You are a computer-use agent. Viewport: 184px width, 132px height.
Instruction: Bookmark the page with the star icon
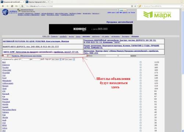point(135,6)
